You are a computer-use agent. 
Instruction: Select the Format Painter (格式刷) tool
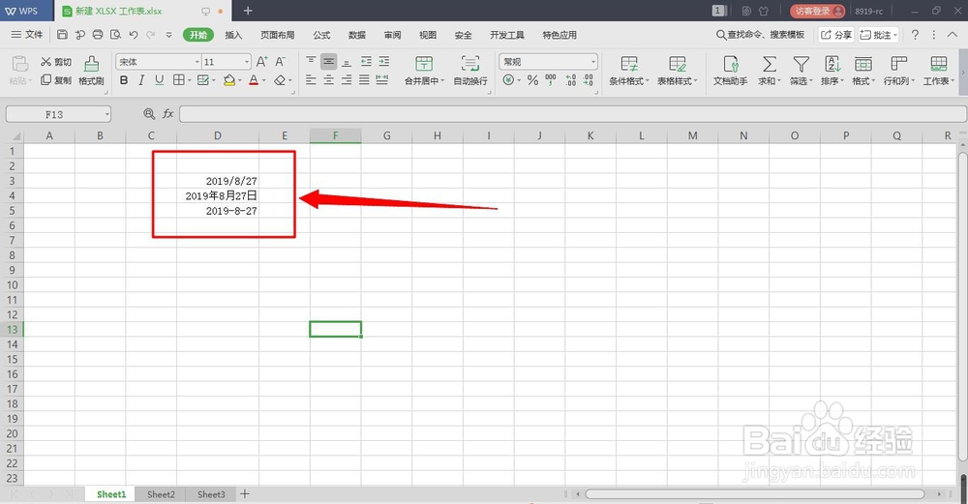coord(91,71)
